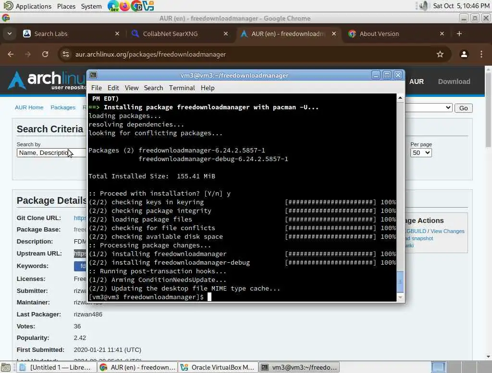Image resolution: width=492 pixels, height=373 pixels.
Task: Click the browser page vertical scrollbar
Action: point(488,109)
